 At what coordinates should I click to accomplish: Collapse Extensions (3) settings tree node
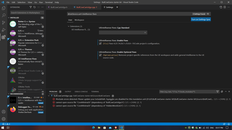(x=69, y=26)
